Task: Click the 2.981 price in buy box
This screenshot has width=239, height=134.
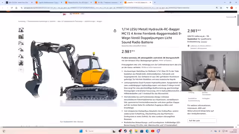Action: point(194,31)
